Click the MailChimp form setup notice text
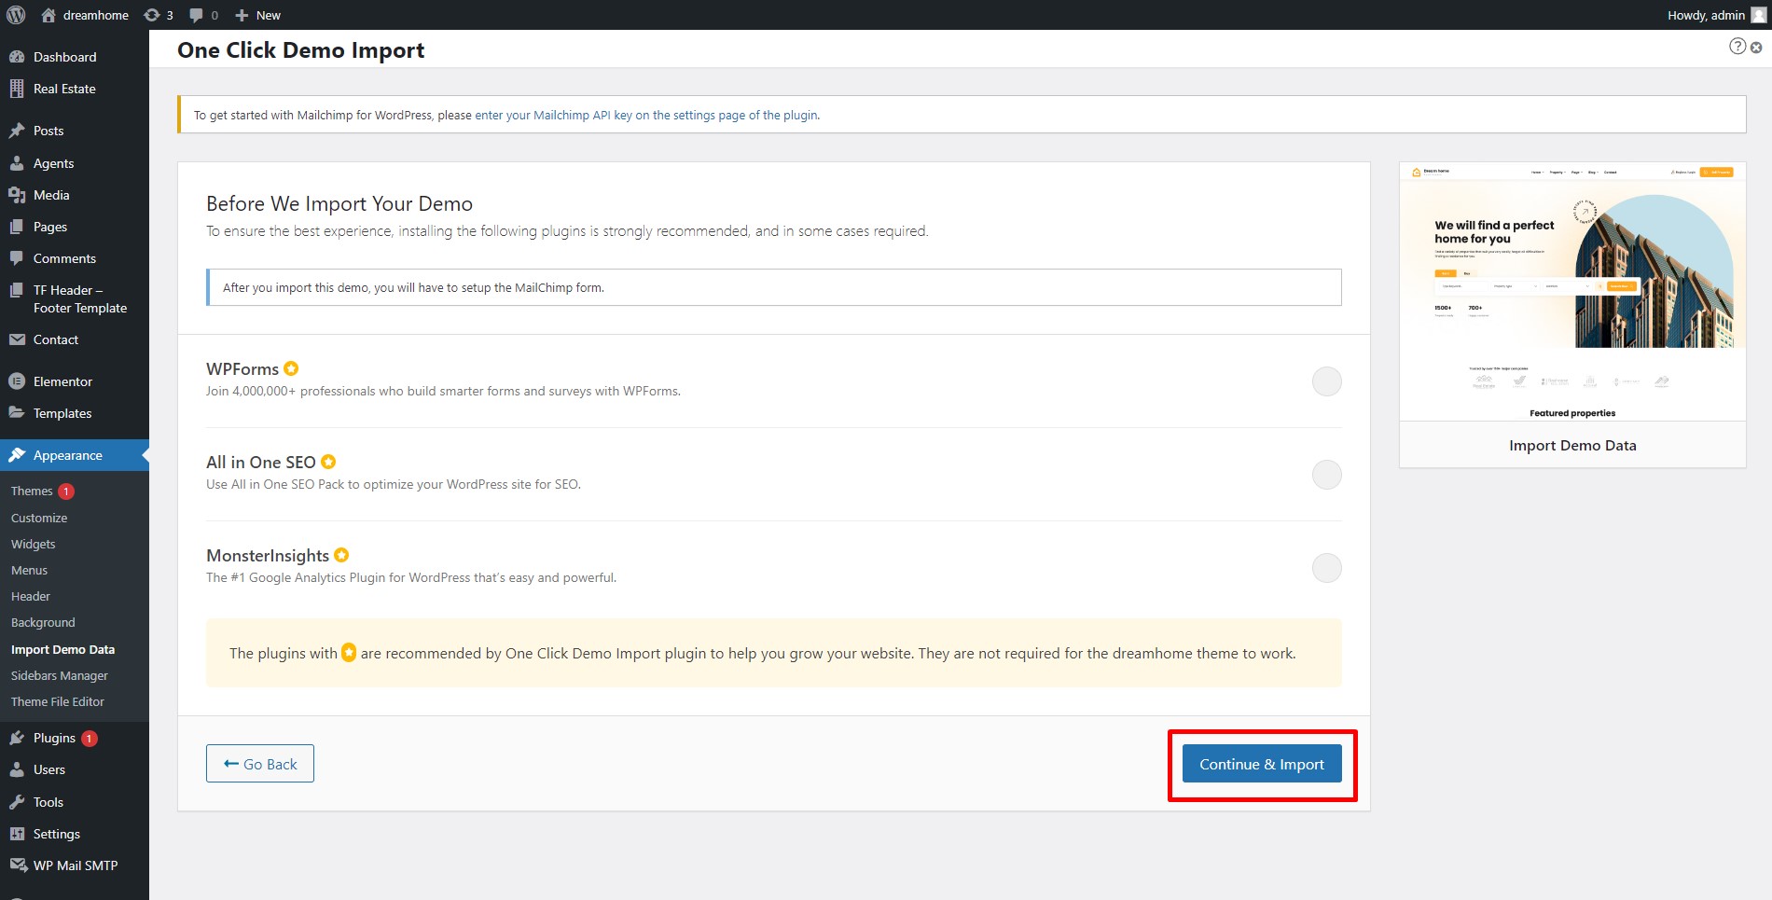This screenshot has width=1772, height=900. coord(413,287)
